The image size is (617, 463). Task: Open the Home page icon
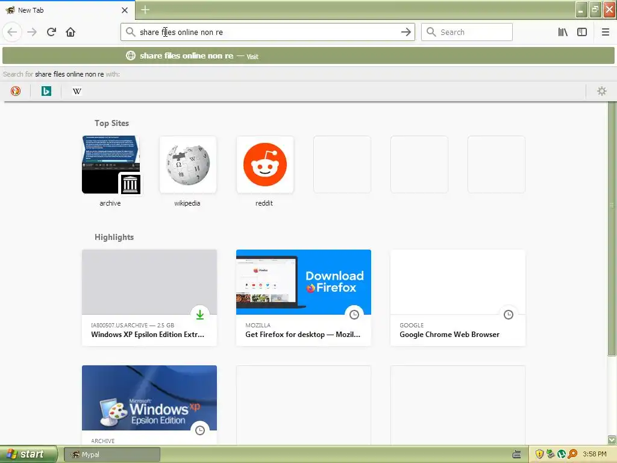tap(70, 32)
